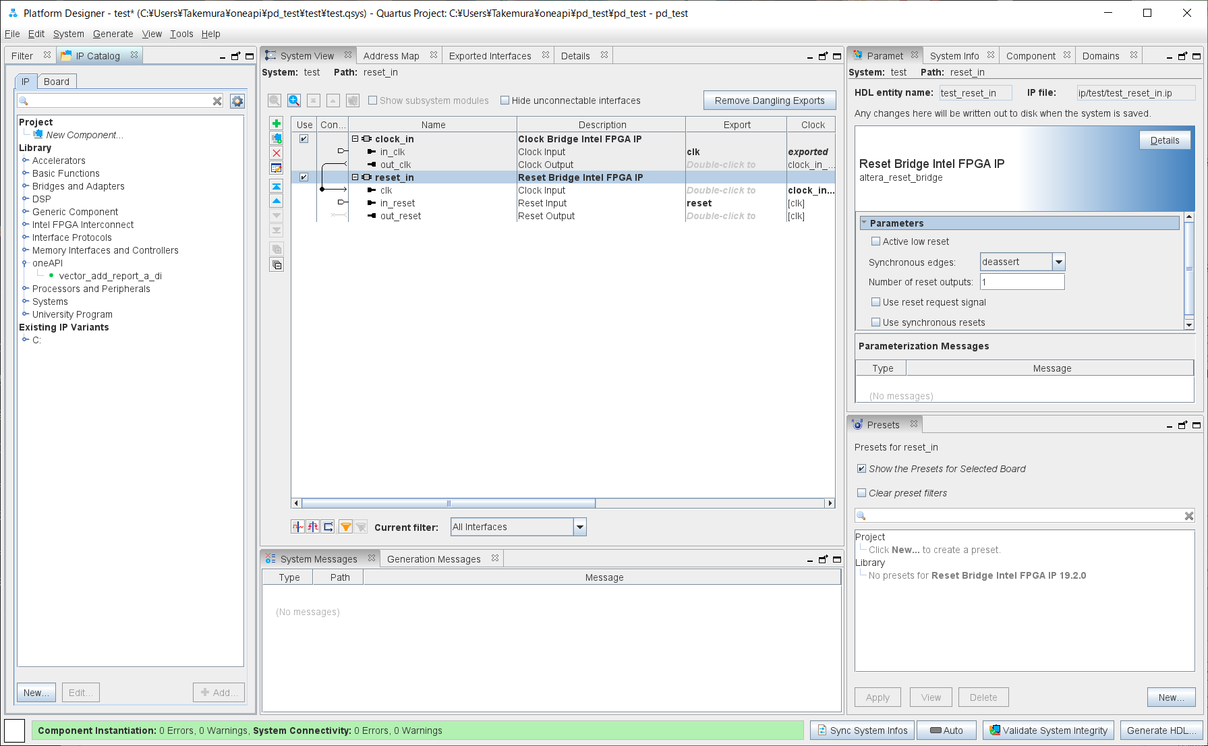
Task: Click the blue move-to-top arrow icon
Action: pyautogui.click(x=277, y=186)
